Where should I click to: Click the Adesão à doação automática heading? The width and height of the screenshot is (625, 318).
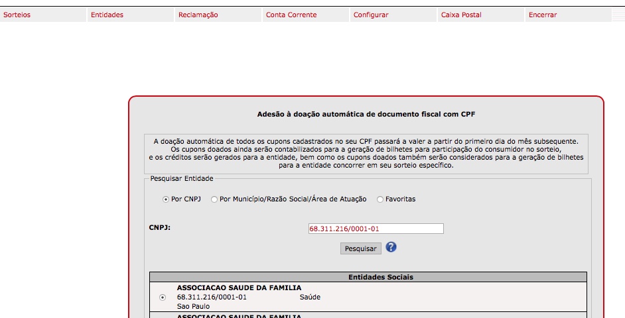[x=366, y=114]
